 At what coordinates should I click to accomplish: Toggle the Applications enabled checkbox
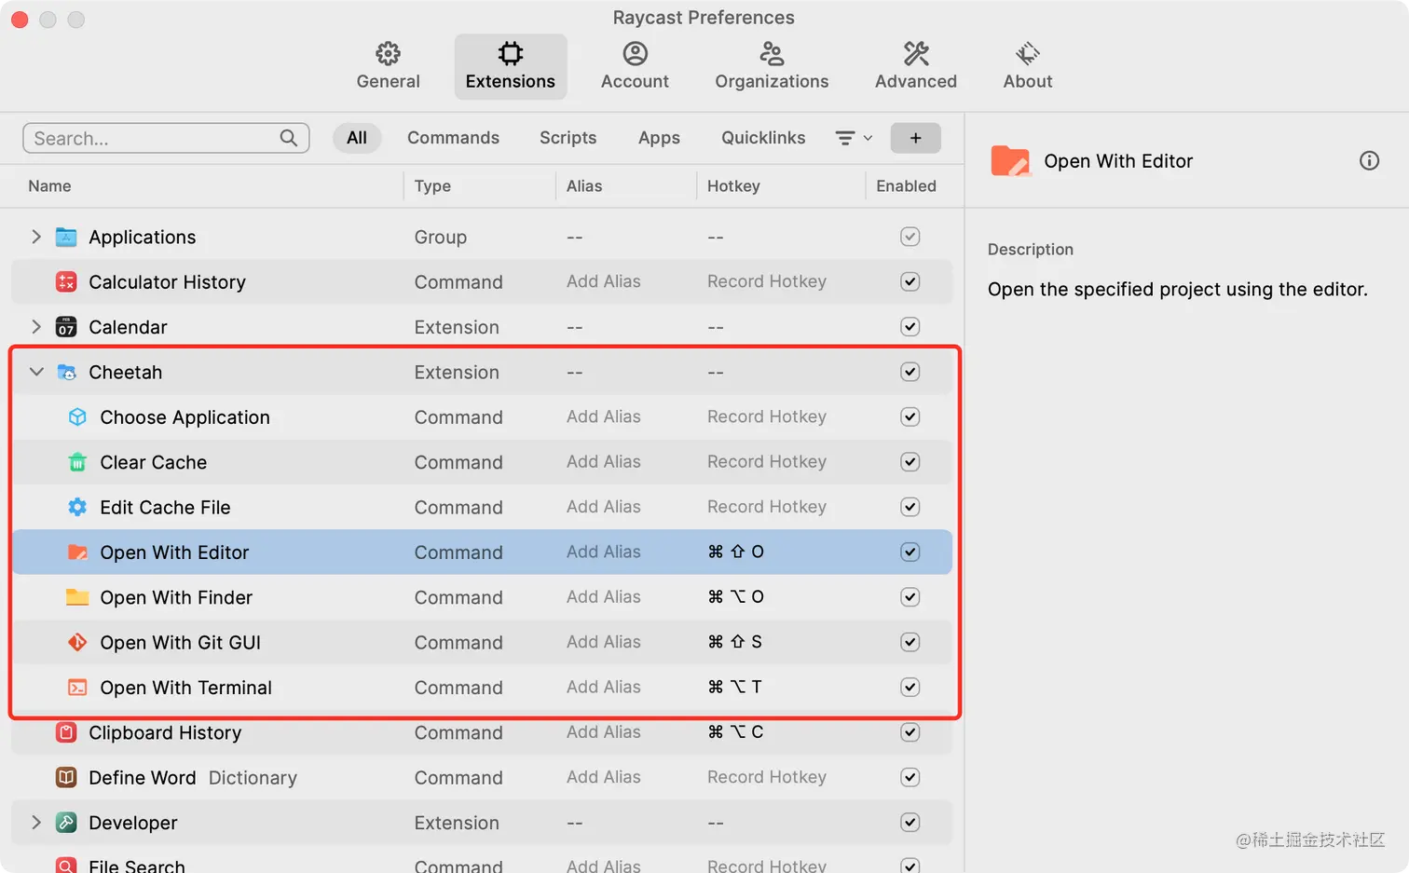pos(910,237)
